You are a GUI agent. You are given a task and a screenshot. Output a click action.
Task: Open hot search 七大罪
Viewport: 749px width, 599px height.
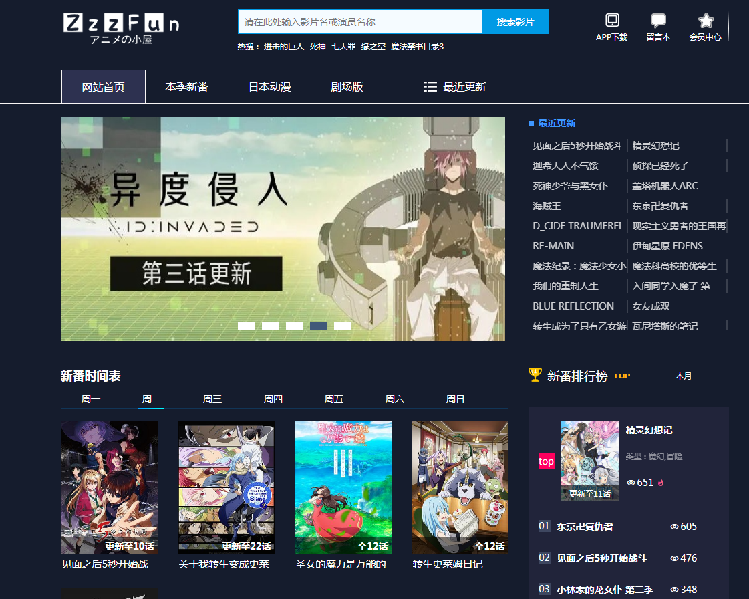tap(343, 46)
